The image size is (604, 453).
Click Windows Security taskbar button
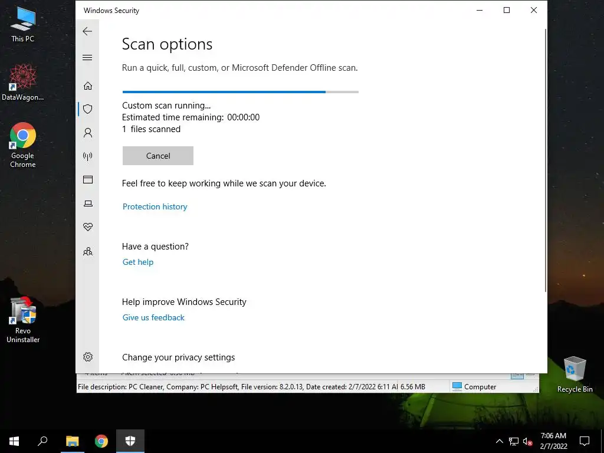(x=130, y=441)
